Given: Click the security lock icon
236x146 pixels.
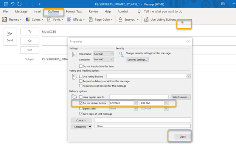Looking at the screenshot, I should 121,55.
